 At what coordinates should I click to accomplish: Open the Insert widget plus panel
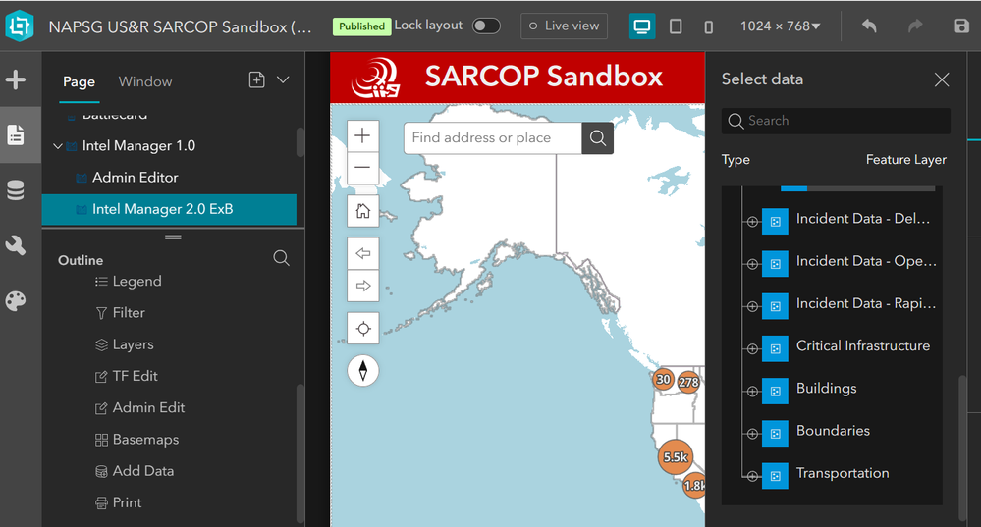[x=16, y=80]
